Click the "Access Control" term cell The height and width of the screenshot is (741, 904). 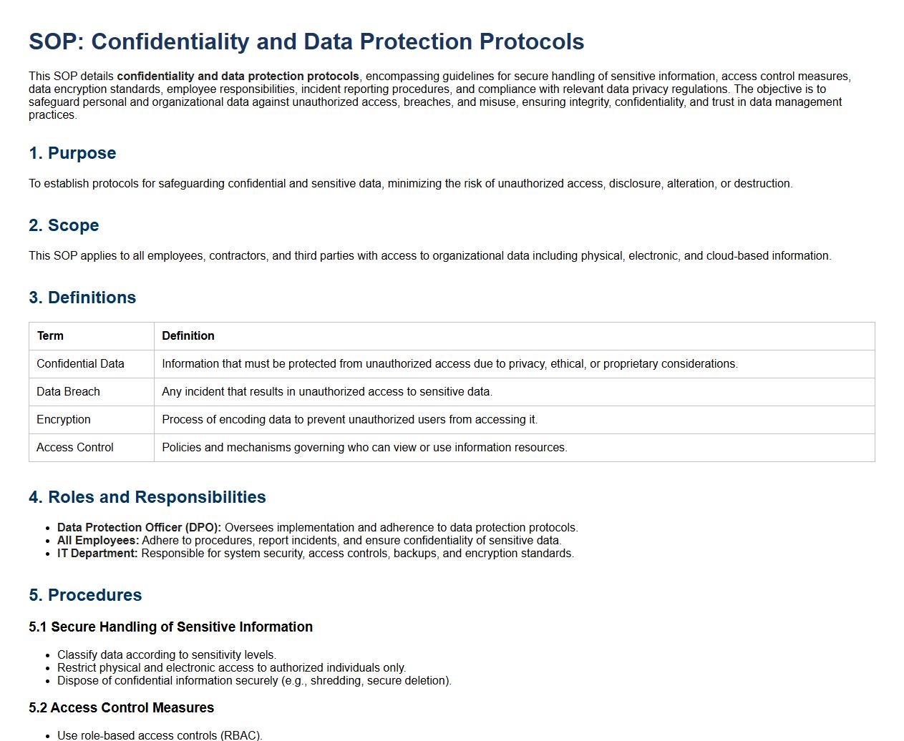pyautogui.click(x=74, y=448)
